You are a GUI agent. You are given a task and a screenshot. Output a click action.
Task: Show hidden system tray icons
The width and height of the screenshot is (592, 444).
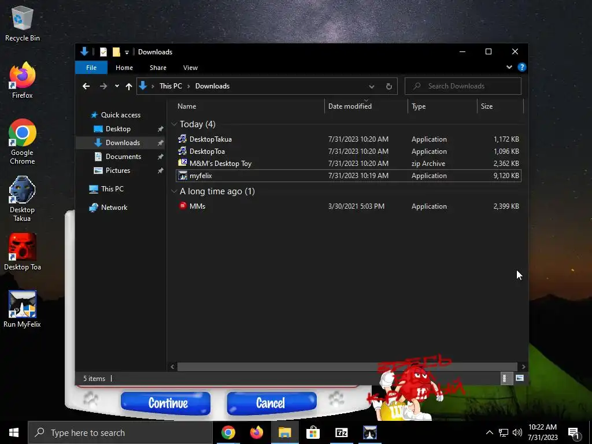click(x=489, y=432)
